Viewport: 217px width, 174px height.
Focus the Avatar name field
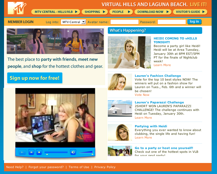[x=125, y=22]
